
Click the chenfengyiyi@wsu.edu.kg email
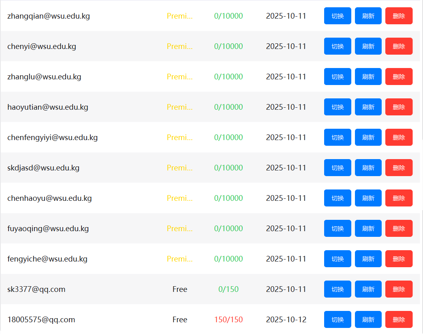pyautogui.click(x=52, y=137)
